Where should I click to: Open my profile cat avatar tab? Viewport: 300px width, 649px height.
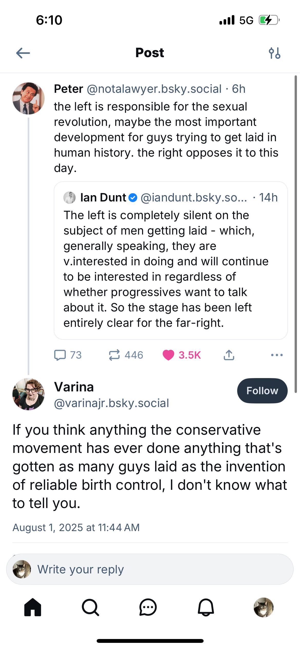(x=263, y=607)
